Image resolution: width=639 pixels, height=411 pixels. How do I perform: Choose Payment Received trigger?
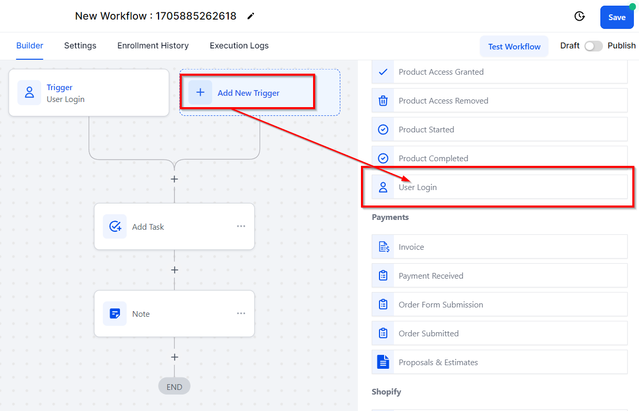[499, 276]
